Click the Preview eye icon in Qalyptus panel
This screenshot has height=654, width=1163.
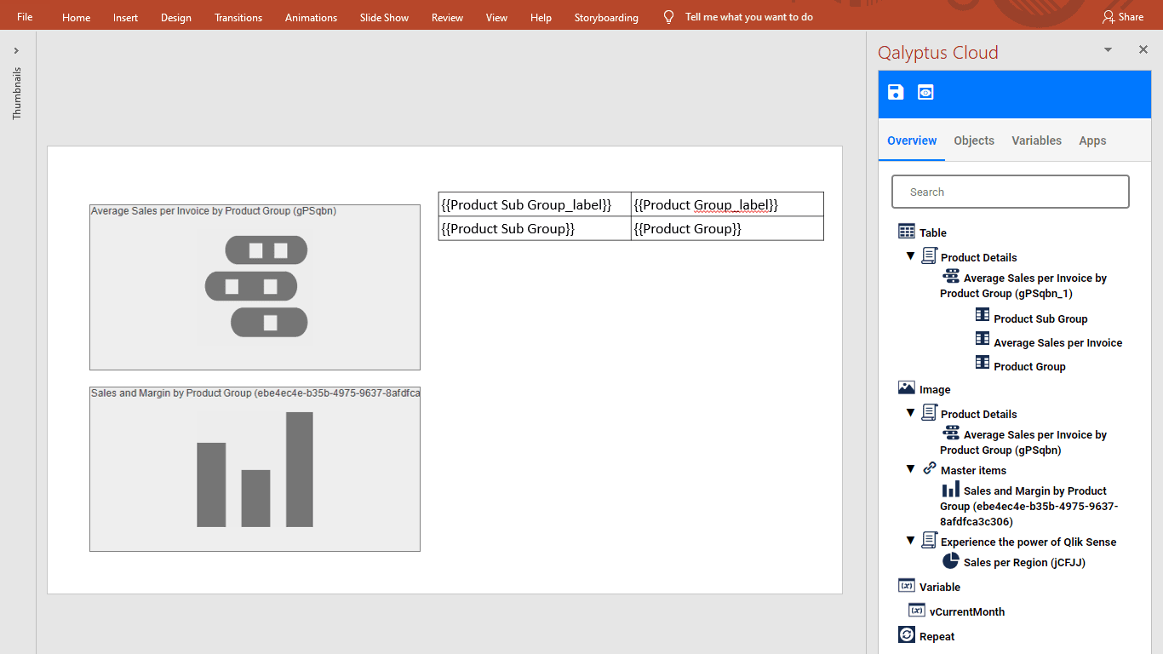pyautogui.click(x=925, y=92)
